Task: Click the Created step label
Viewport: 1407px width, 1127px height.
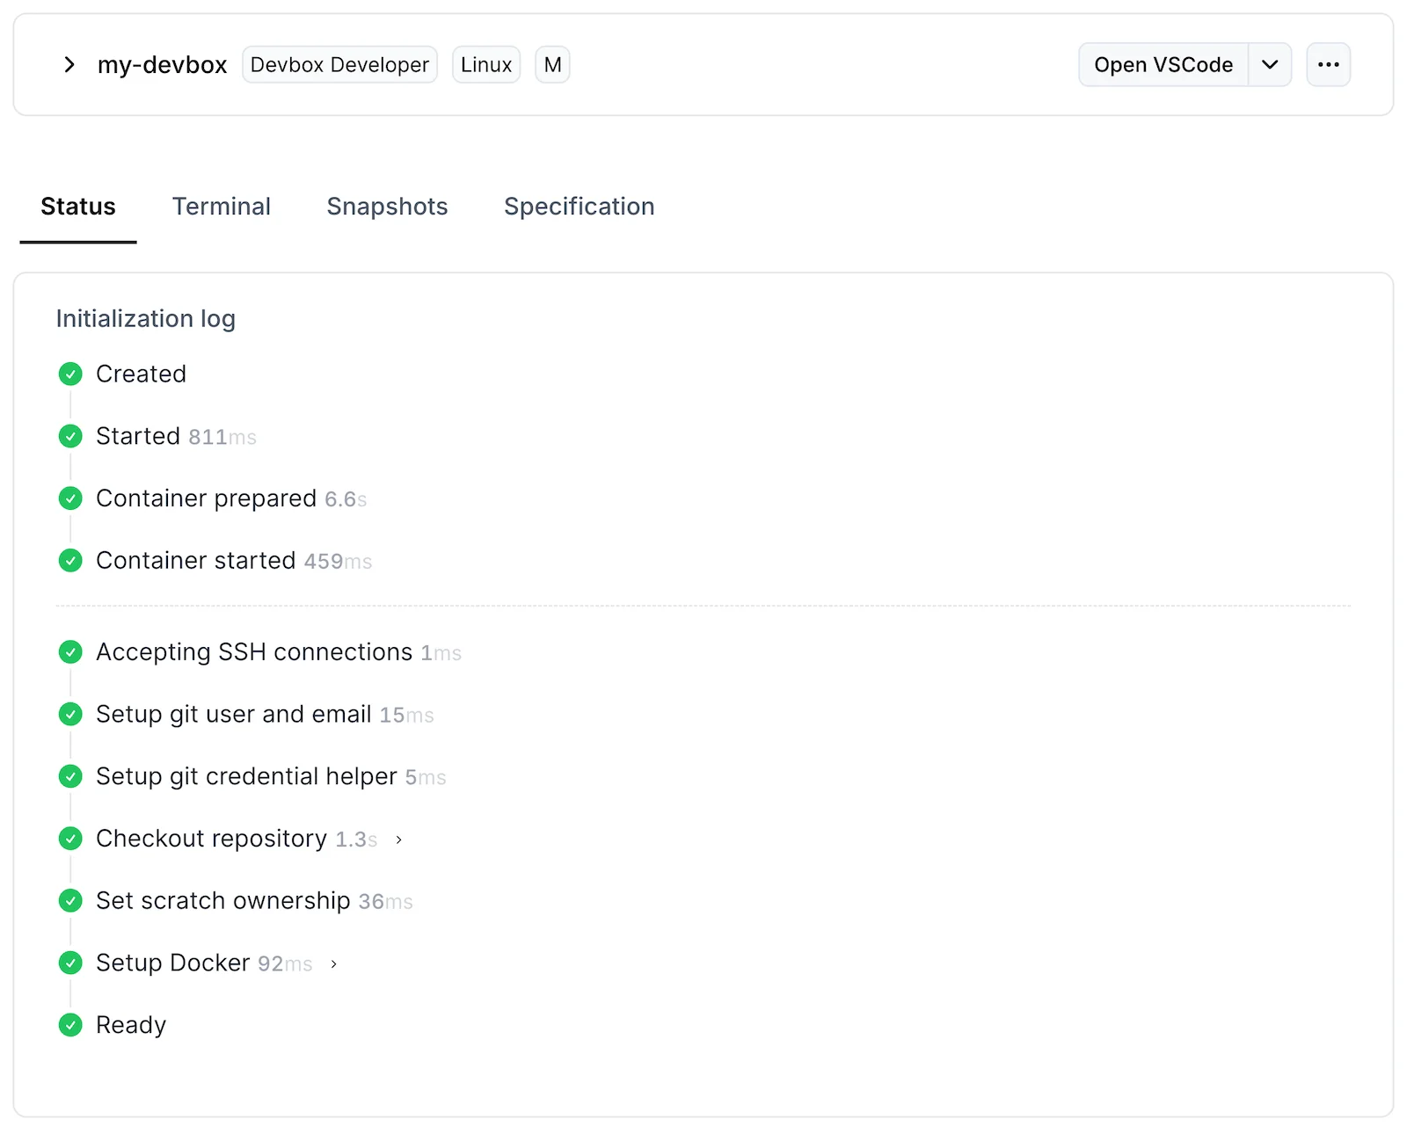Action: (141, 374)
